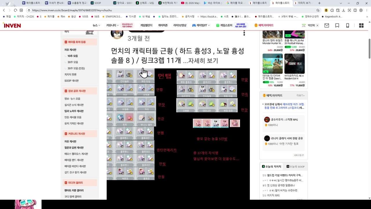371x209 pixels.
Task: Switch to 오늘의 SOOP tab
Action: click(x=295, y=167)
